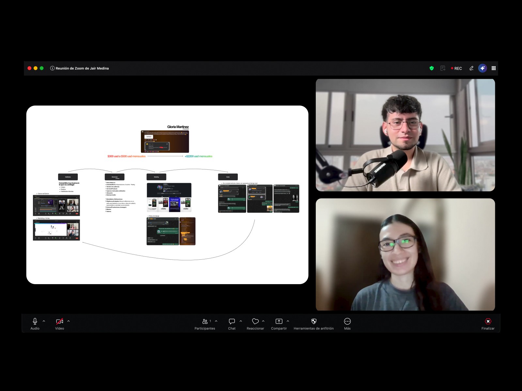Click the testimonial image under Gloria Martínez
522x391 pixels.
165,141
